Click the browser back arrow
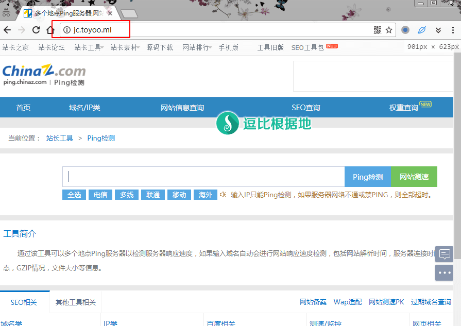461x326 pixels. click(7, 30)
